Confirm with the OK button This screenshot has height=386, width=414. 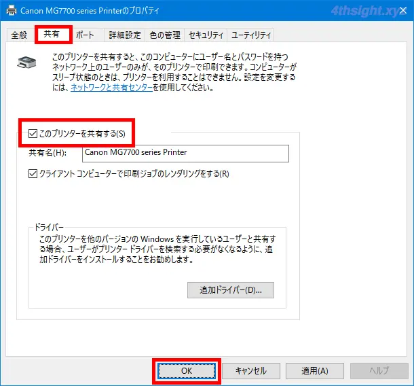tap(187, 370)
